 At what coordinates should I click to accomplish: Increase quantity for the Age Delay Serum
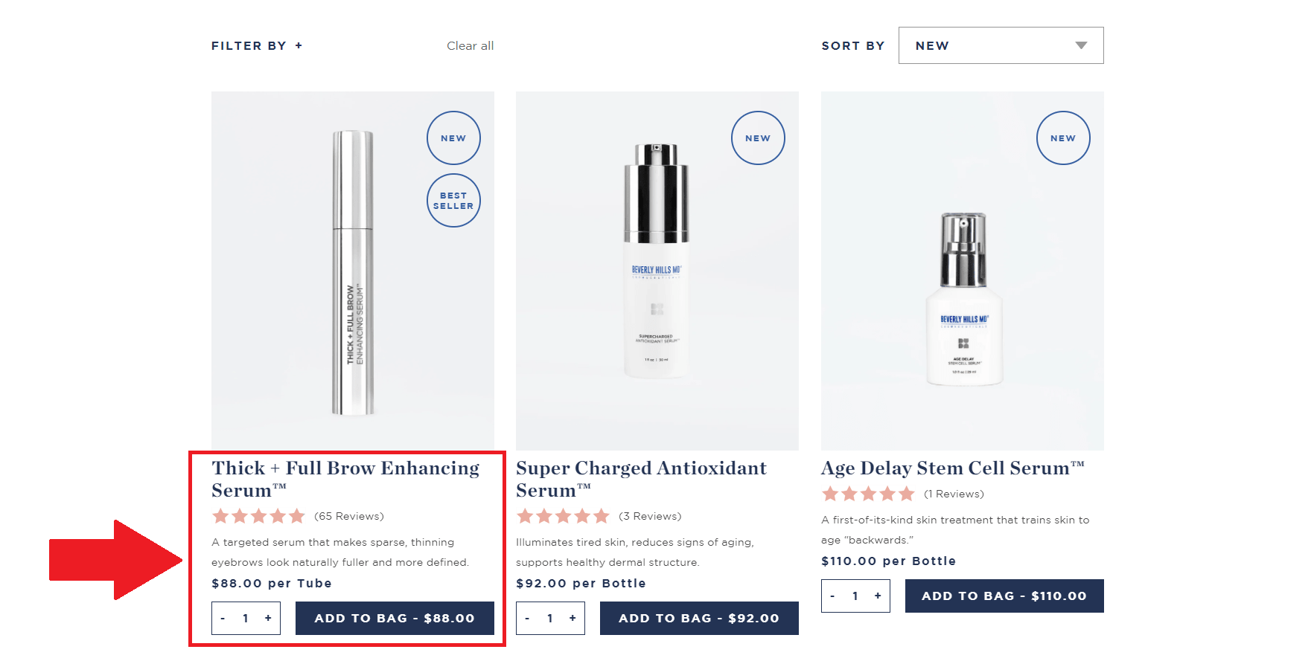tap(878, 596)
